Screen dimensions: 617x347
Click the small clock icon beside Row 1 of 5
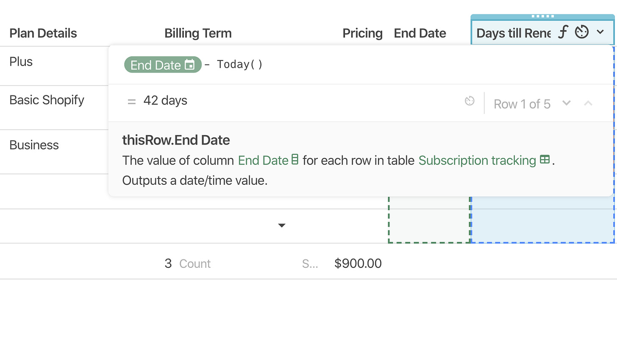(x=470, y=101)
